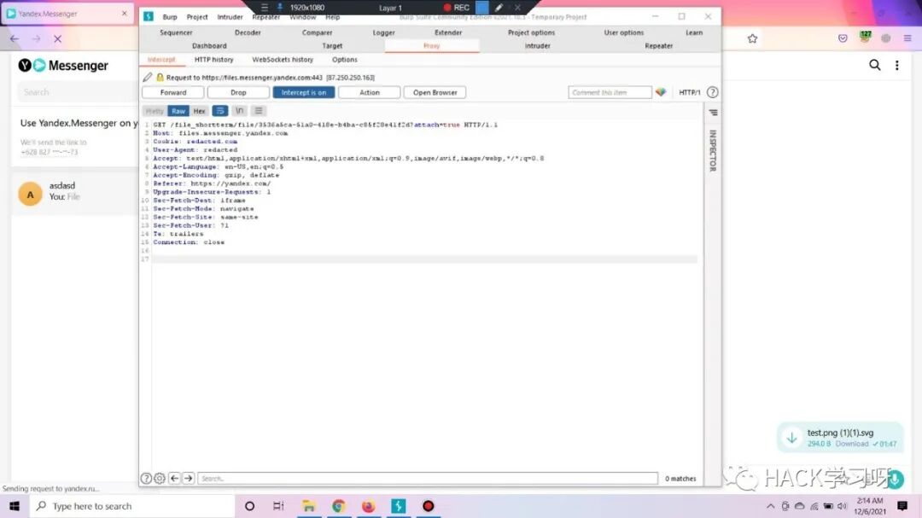Open the Repeater tool tab
The image size is (922, 518).
coord(658,46)
